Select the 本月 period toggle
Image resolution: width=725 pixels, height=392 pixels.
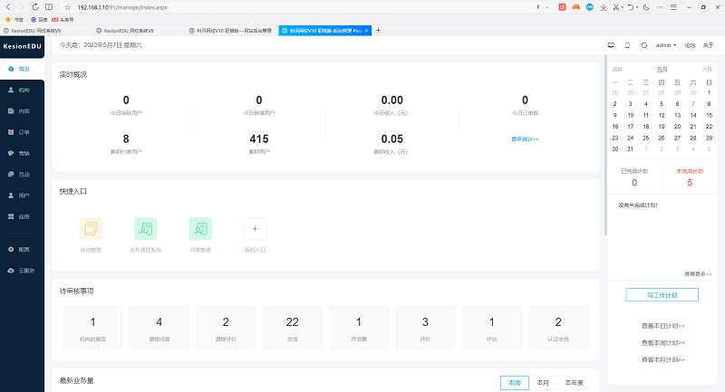(x=542, y=383)
